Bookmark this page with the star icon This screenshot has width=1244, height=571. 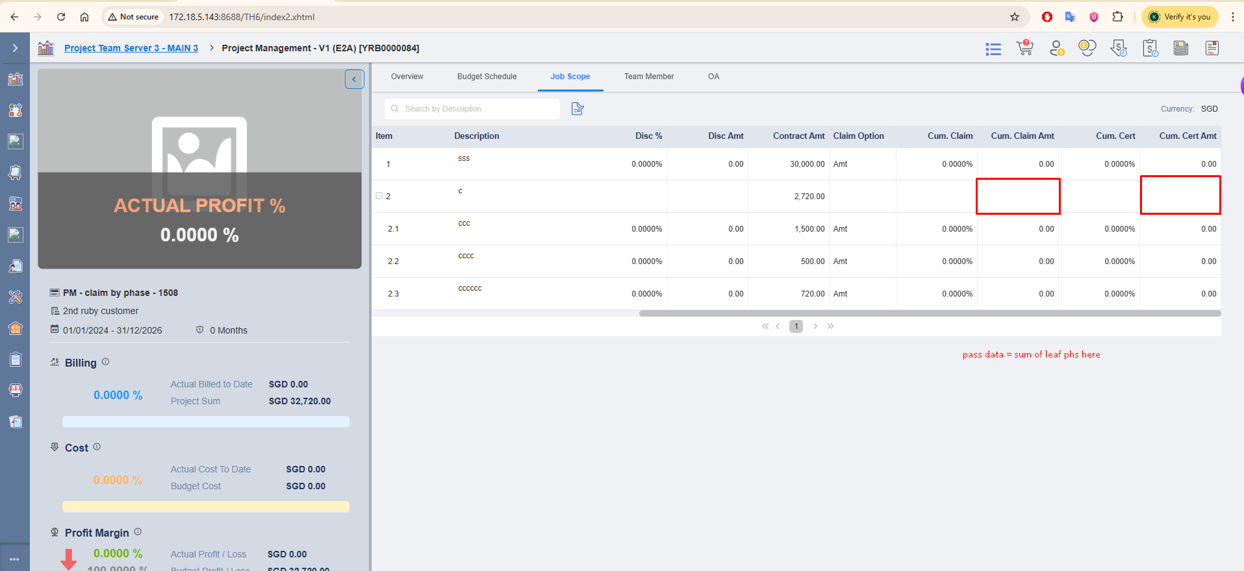point(1015,17)
